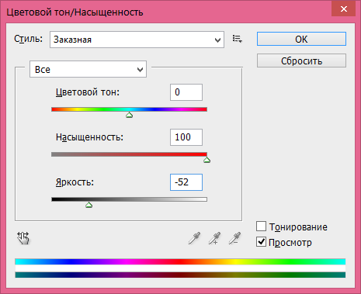Viewport: 361px width, 294px height.
Task: Close the Цветовой тон/Насыщенность dialog
Action: (344, 9)
